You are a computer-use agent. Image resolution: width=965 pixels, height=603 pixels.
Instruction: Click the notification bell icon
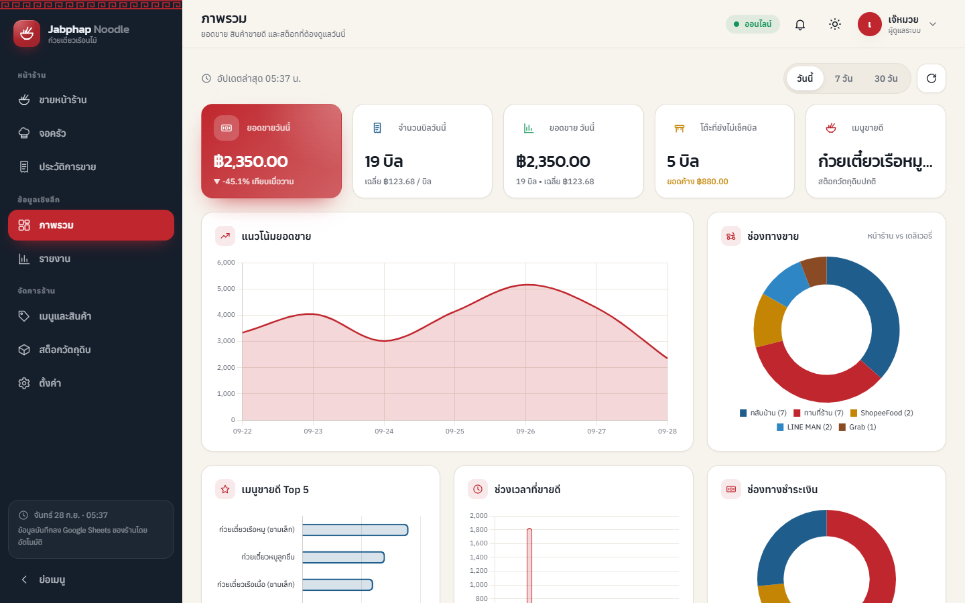800,24
